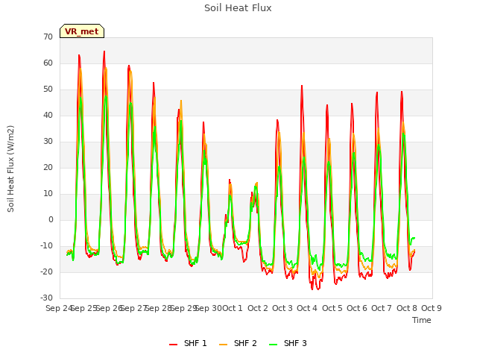The width and height of the screenshot is (477, 358).
Task: Click the Soil Heat Flux chart title
Action: coord(238,8)
